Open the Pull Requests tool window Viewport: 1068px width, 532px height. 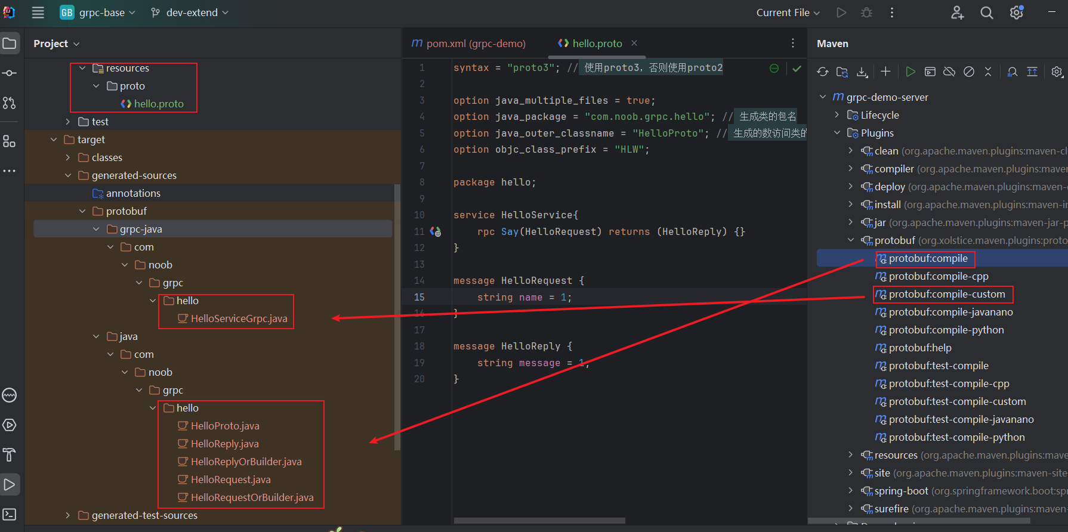coord(10,103)
